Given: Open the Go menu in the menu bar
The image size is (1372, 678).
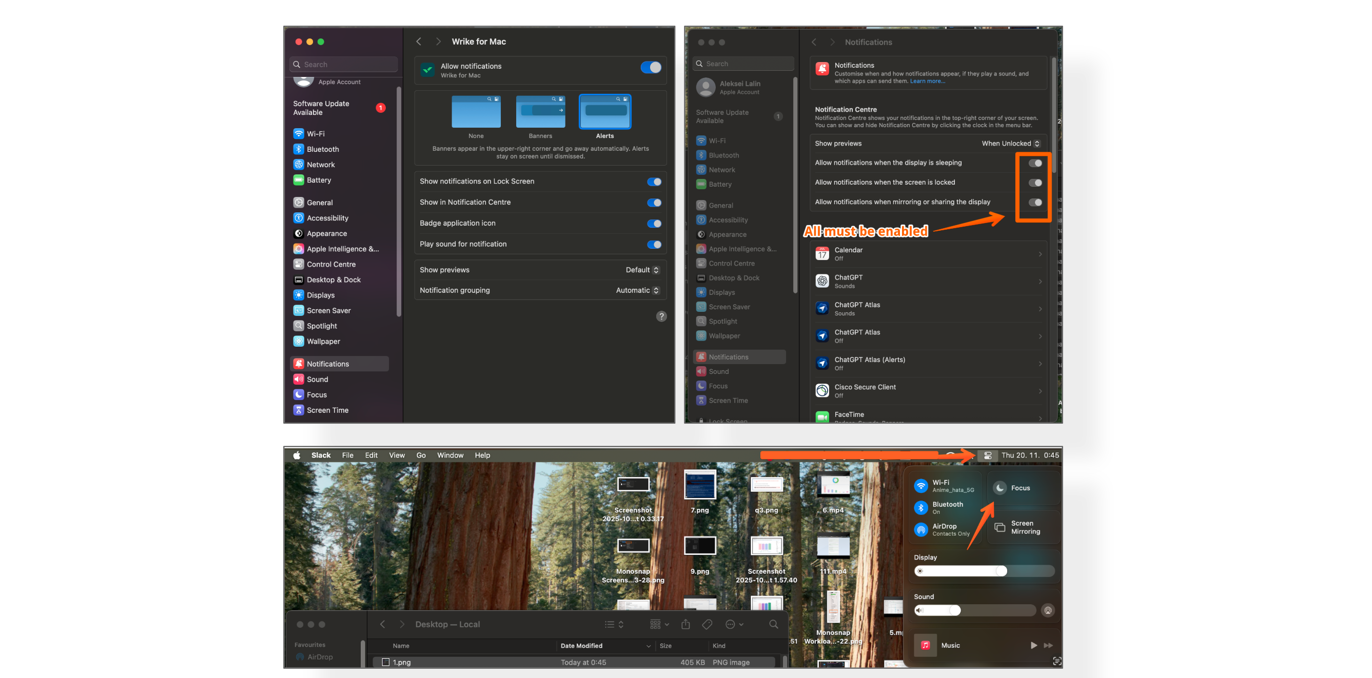Looking at the screenshot, I should point(421,455).
